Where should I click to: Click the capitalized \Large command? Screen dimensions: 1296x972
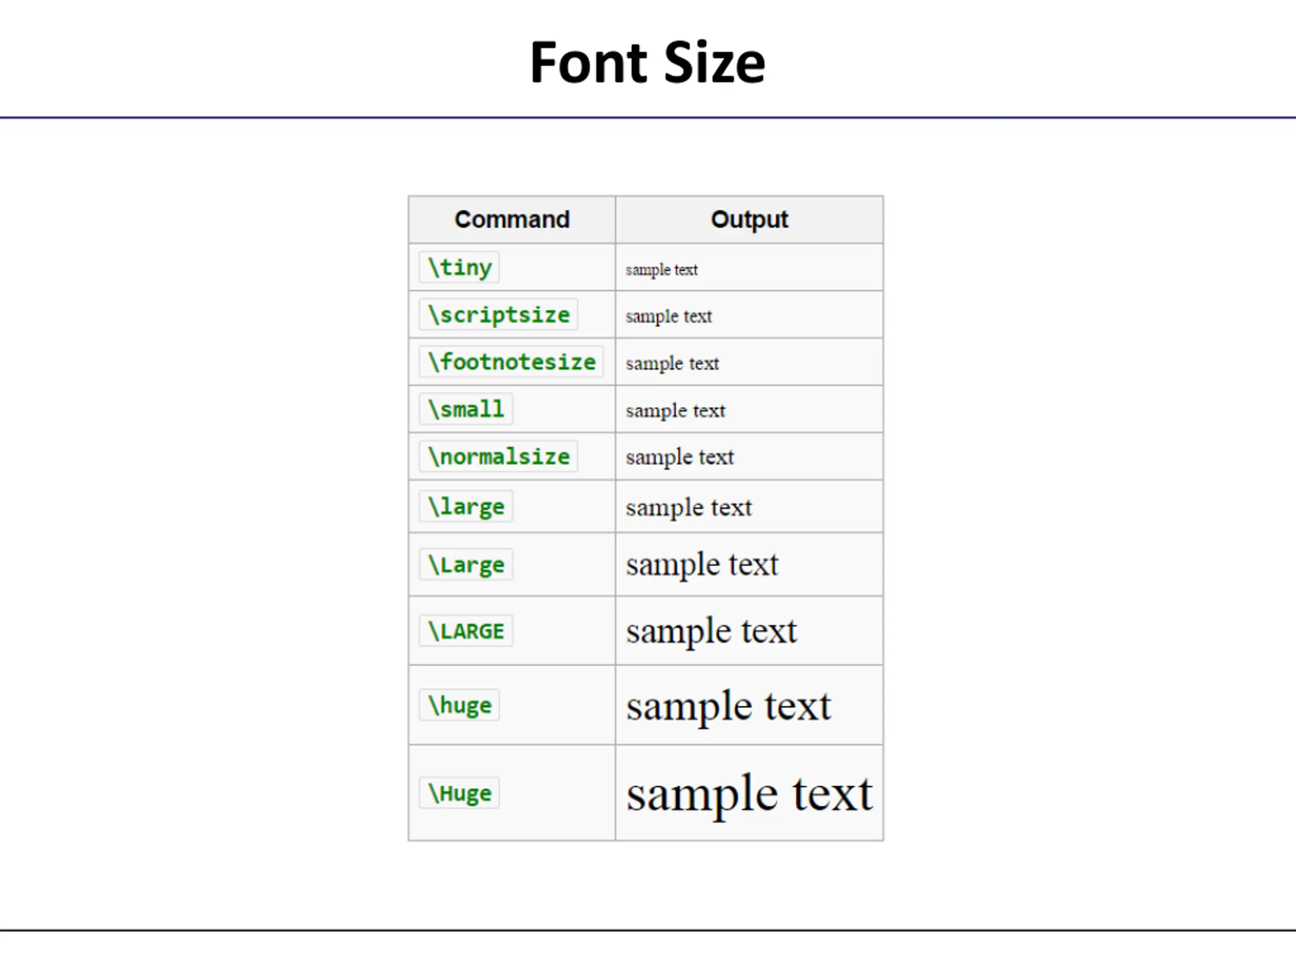pyautogui.click(x=466, y=565)
